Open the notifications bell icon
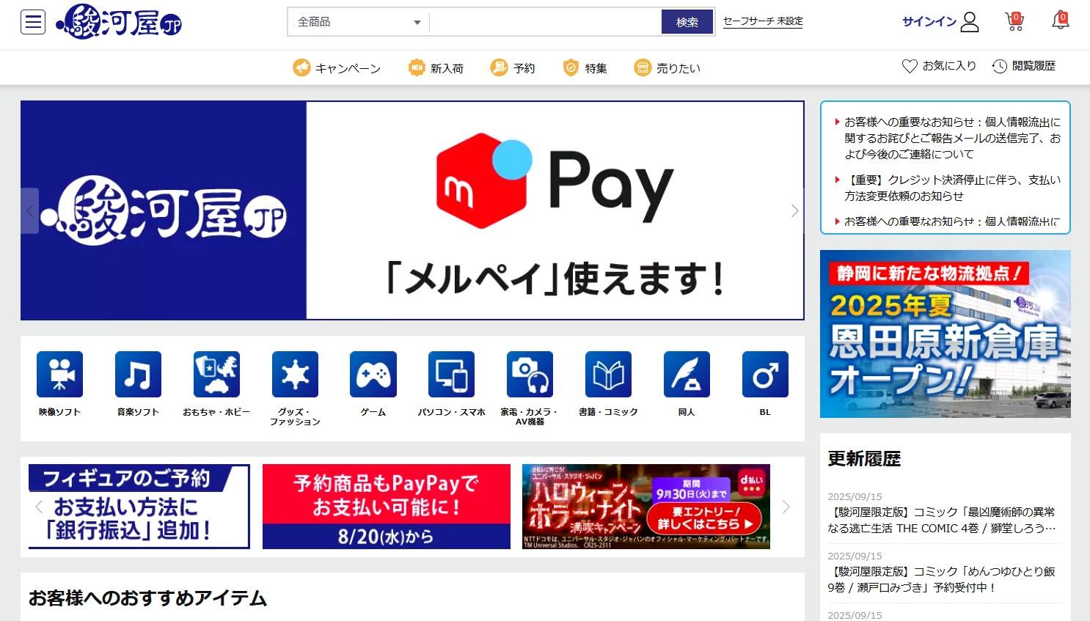Image resolution: width=1090 pixels, height=621 pixels. pos(1061,21)
